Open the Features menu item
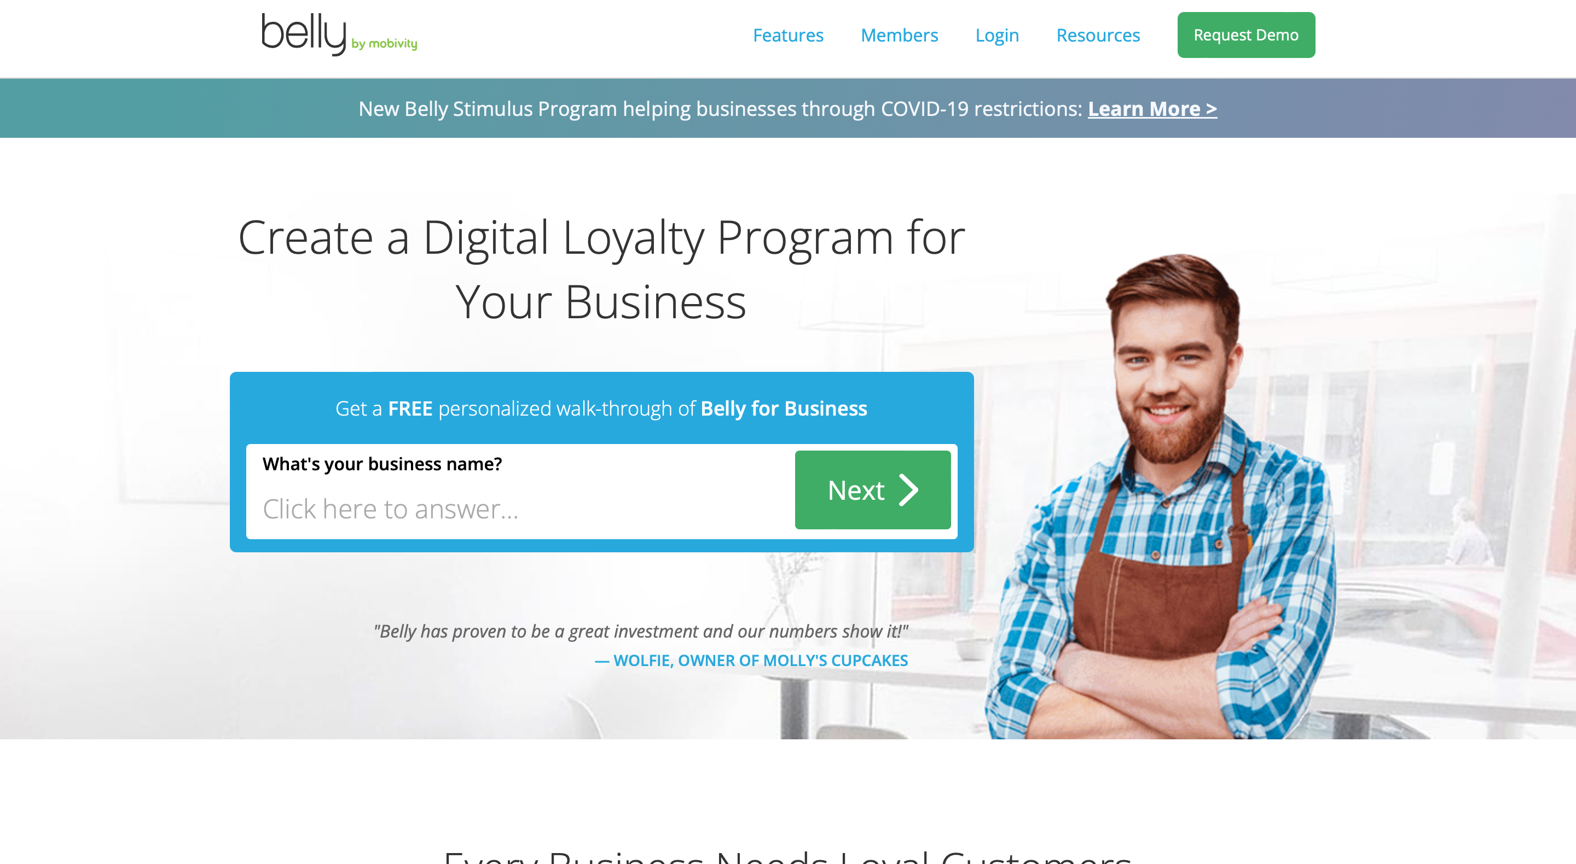 click(x=788, y=36)
